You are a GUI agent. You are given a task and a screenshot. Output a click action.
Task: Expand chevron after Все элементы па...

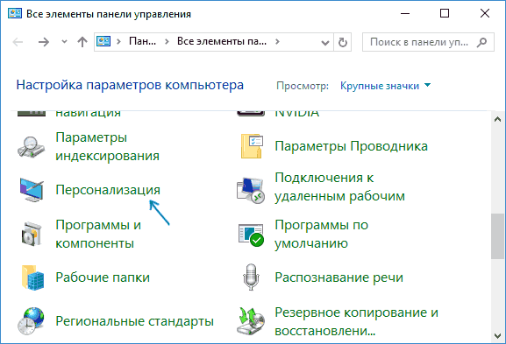coord(277,41)
